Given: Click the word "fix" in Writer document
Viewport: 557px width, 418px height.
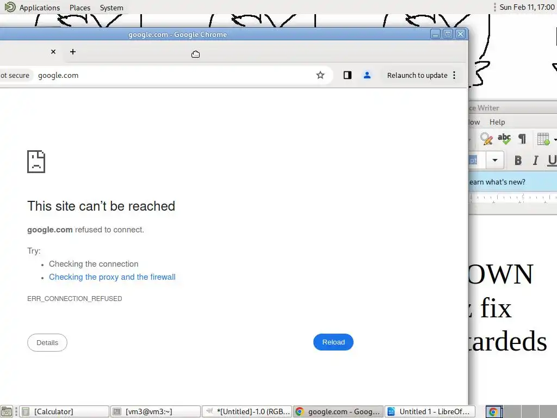Looking at the screenshot, I should click(x=496, y=308).
